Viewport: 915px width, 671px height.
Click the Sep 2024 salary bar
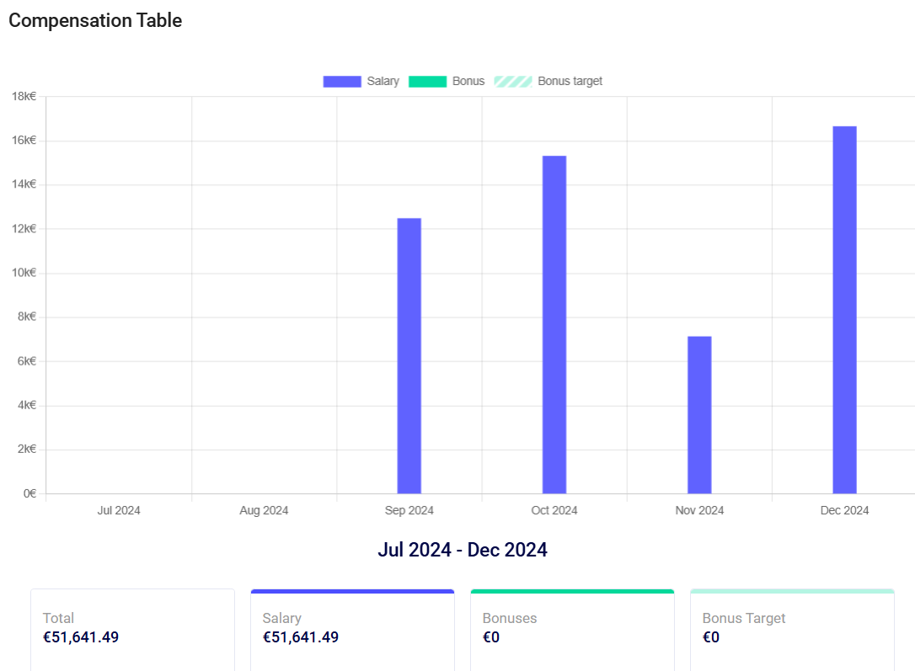pos(409,355)
